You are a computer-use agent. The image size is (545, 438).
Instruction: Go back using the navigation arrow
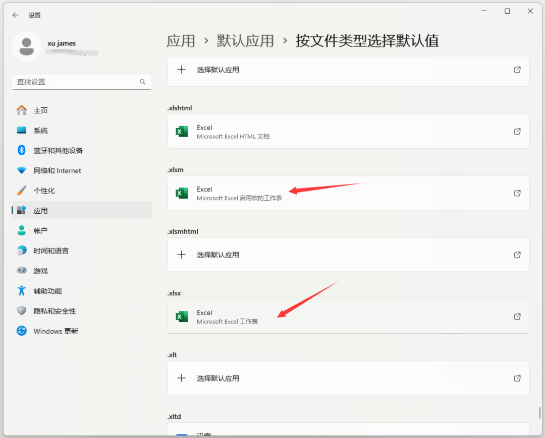tap(15, 15)
